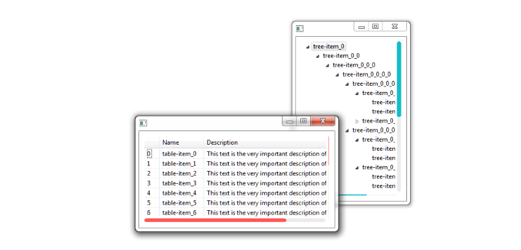521x250 pixels.
Task: Click the table-item_6 name cell
Action: (181, 213)
